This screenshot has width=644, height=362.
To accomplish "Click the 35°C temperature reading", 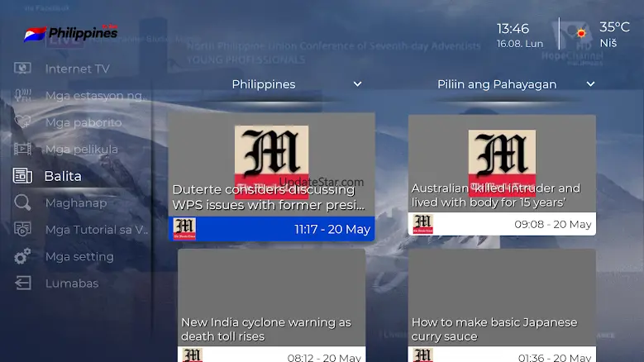I will click(x=614, y=27).
